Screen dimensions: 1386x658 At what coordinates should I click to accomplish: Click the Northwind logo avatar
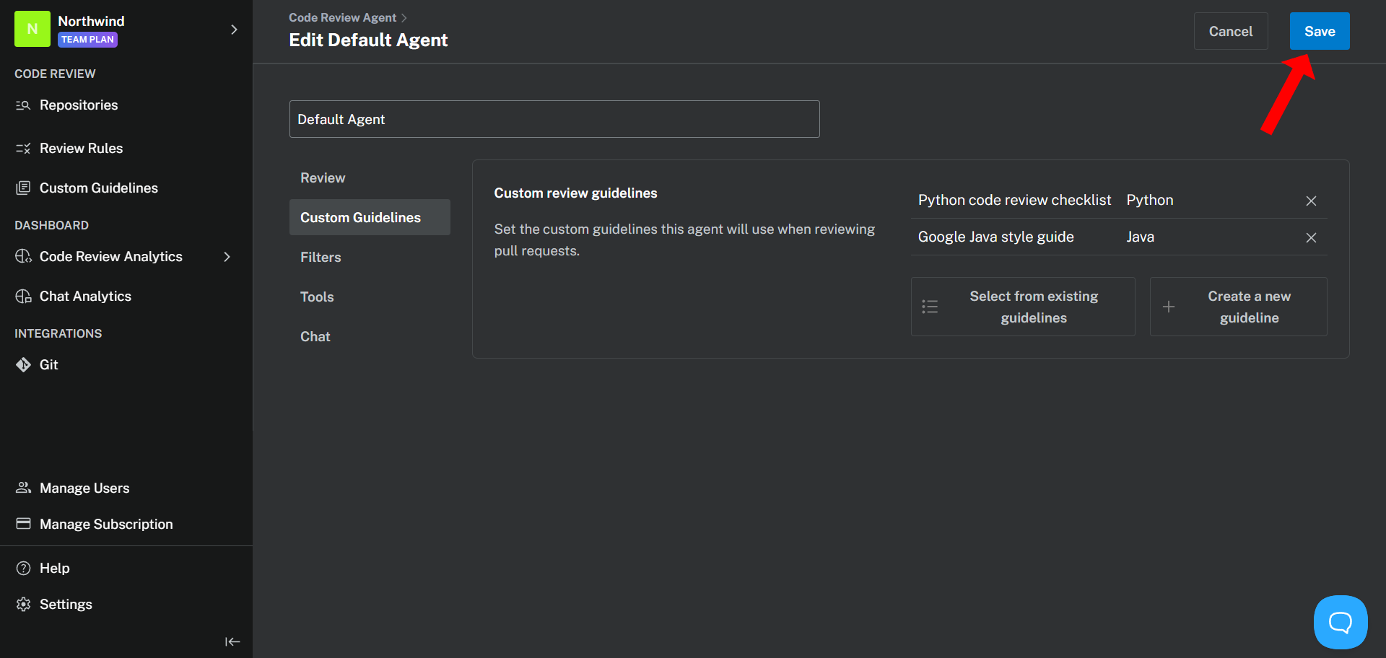(x=32, y=29)
